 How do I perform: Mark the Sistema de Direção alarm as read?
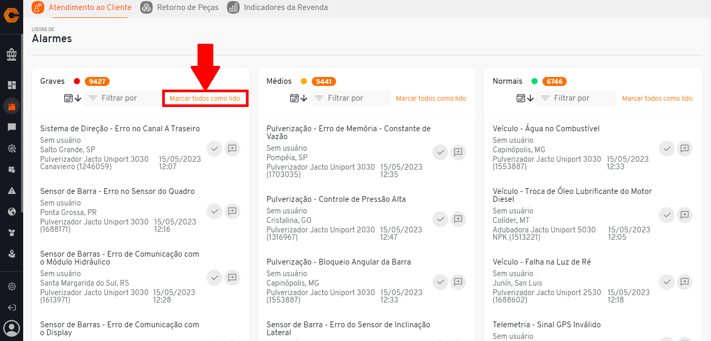pyautogui.click(x=214, y=149)
